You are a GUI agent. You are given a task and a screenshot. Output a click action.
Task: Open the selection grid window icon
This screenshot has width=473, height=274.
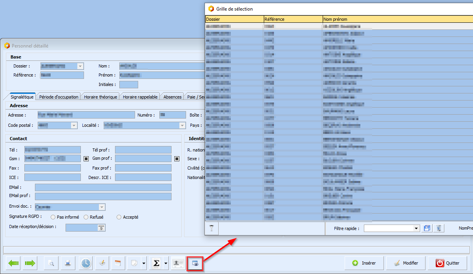pyautogui.click(x=195, y=263)
